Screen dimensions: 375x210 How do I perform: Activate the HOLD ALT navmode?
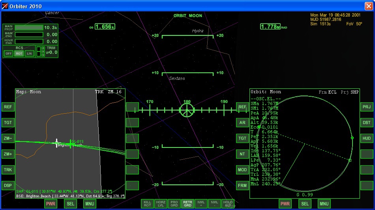[228, 204]
